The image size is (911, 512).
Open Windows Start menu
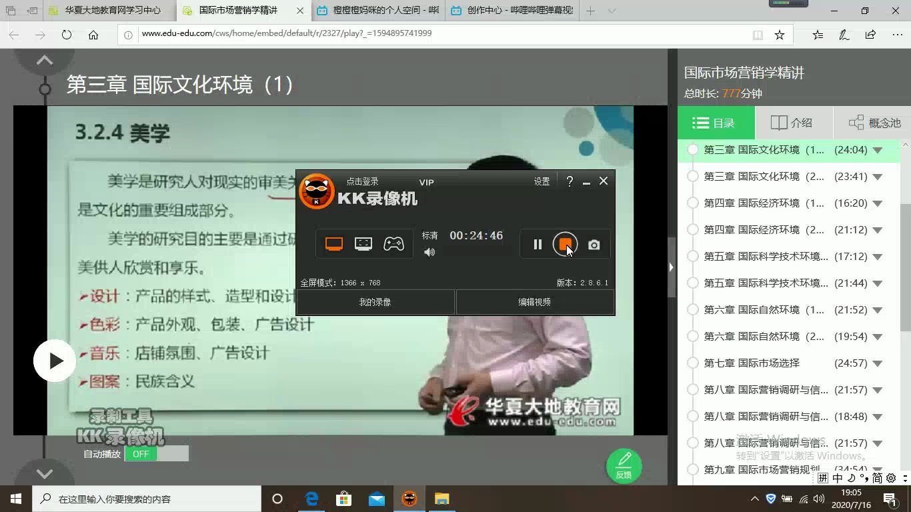(16, 499)
